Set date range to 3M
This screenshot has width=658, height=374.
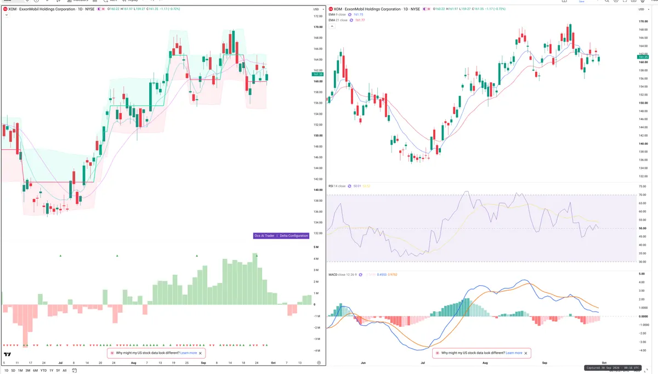27,371
